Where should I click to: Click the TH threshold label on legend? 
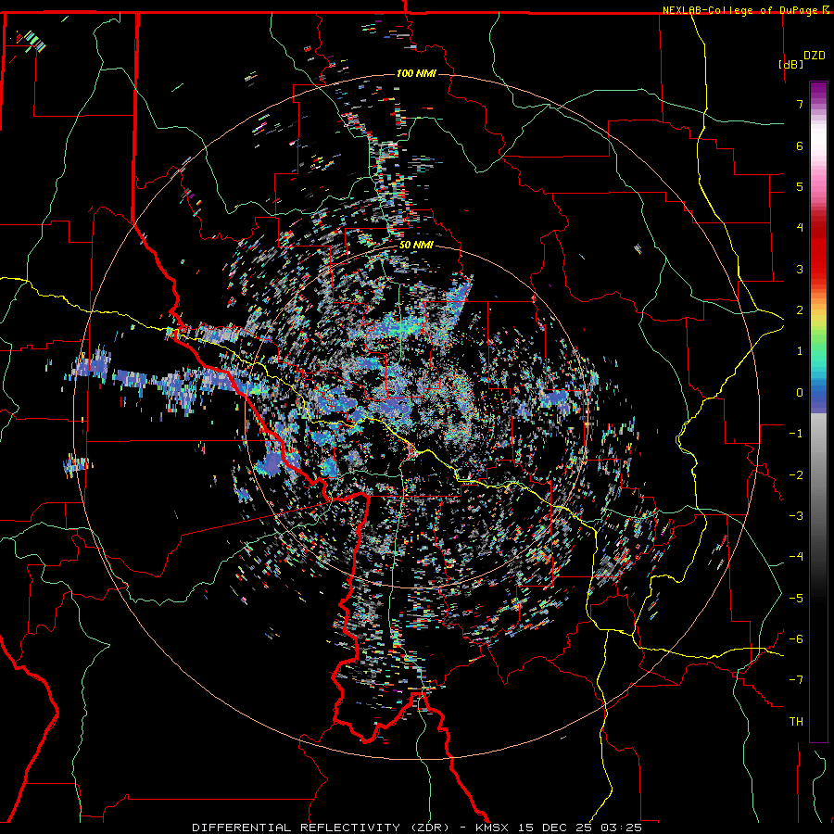click(796, 722)
